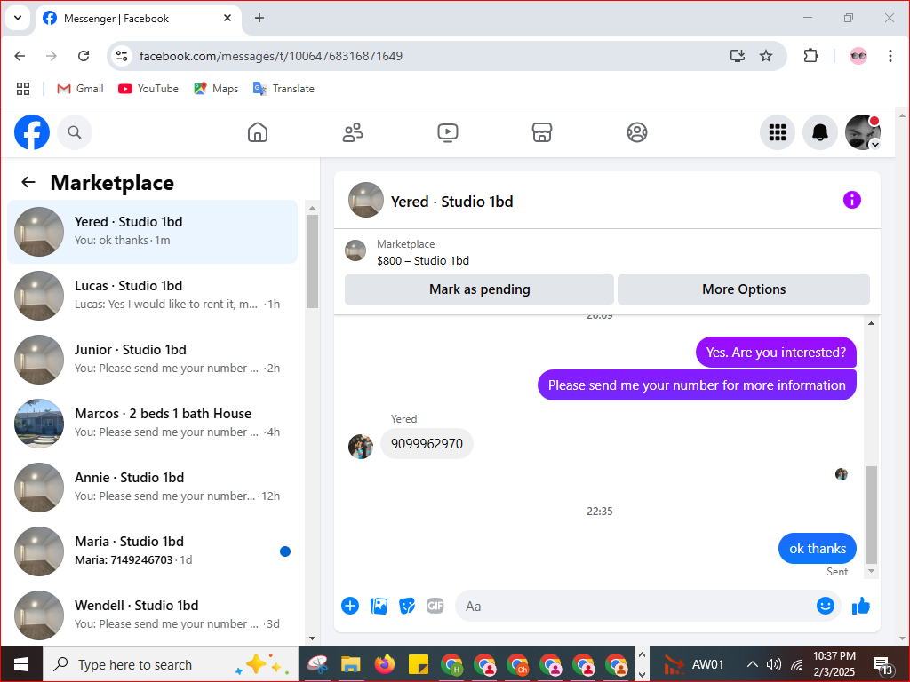Screen dimensions: 910x682
Task: Go back in browser history
Action: pyautogui.click(x=20, y=56)
